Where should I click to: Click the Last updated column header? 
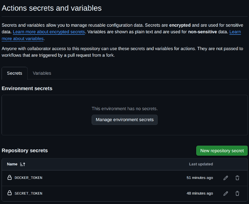pos(201,164)
